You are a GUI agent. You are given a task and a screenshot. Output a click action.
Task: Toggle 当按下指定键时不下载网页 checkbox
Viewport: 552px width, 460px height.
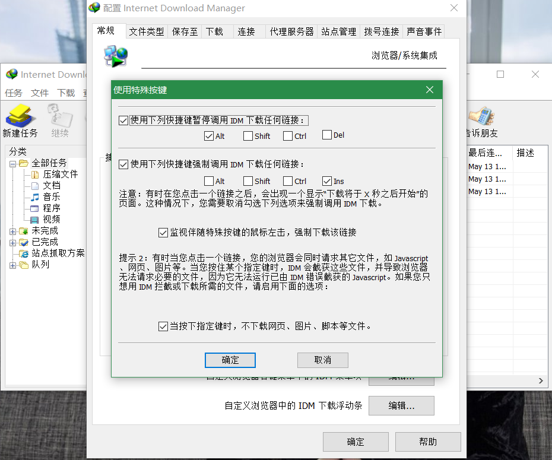[x=163, y=326]
